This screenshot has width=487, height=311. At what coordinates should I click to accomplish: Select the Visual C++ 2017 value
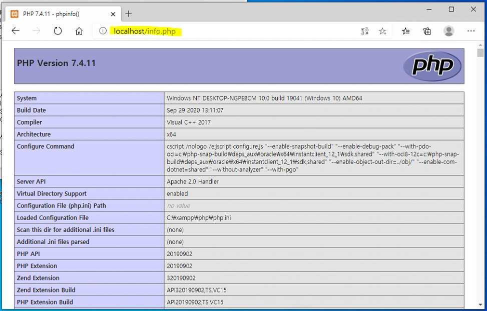pyautogui.click(x=189, y=122)
